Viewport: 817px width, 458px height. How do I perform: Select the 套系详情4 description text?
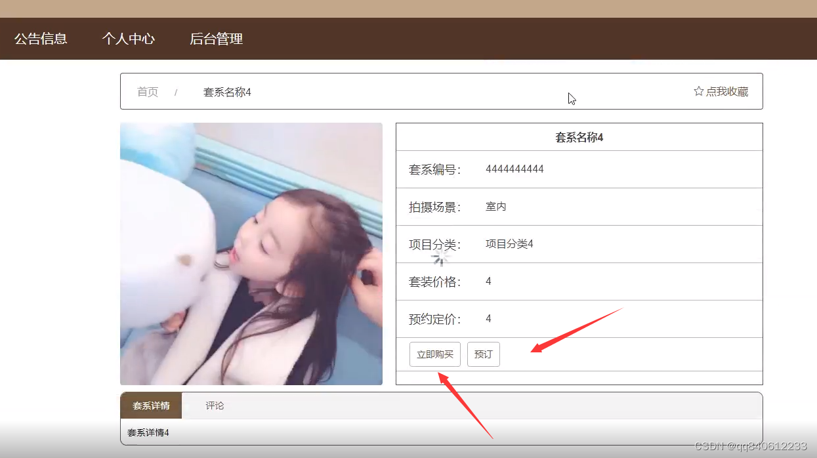point(148,433)
